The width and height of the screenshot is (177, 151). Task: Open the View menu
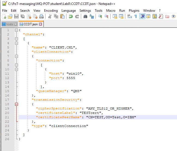37,11
